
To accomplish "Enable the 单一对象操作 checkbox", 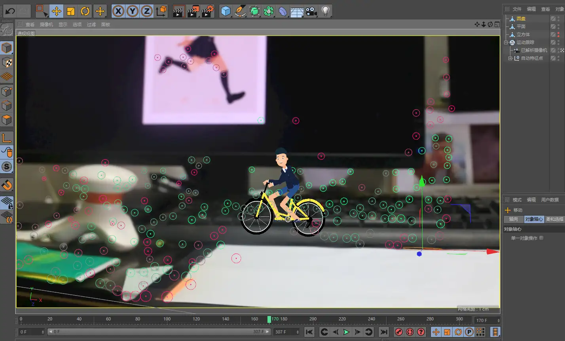I will tap(542, 238).
